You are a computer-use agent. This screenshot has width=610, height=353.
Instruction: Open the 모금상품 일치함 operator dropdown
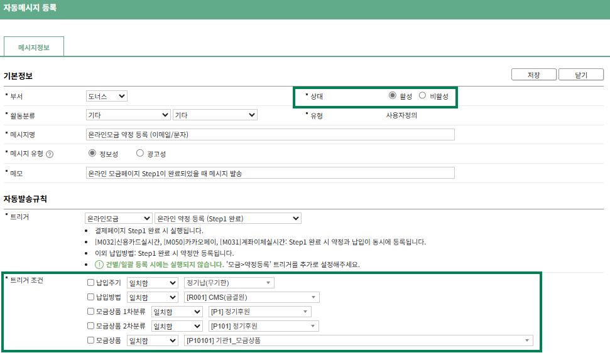click(x=153, y=340)
